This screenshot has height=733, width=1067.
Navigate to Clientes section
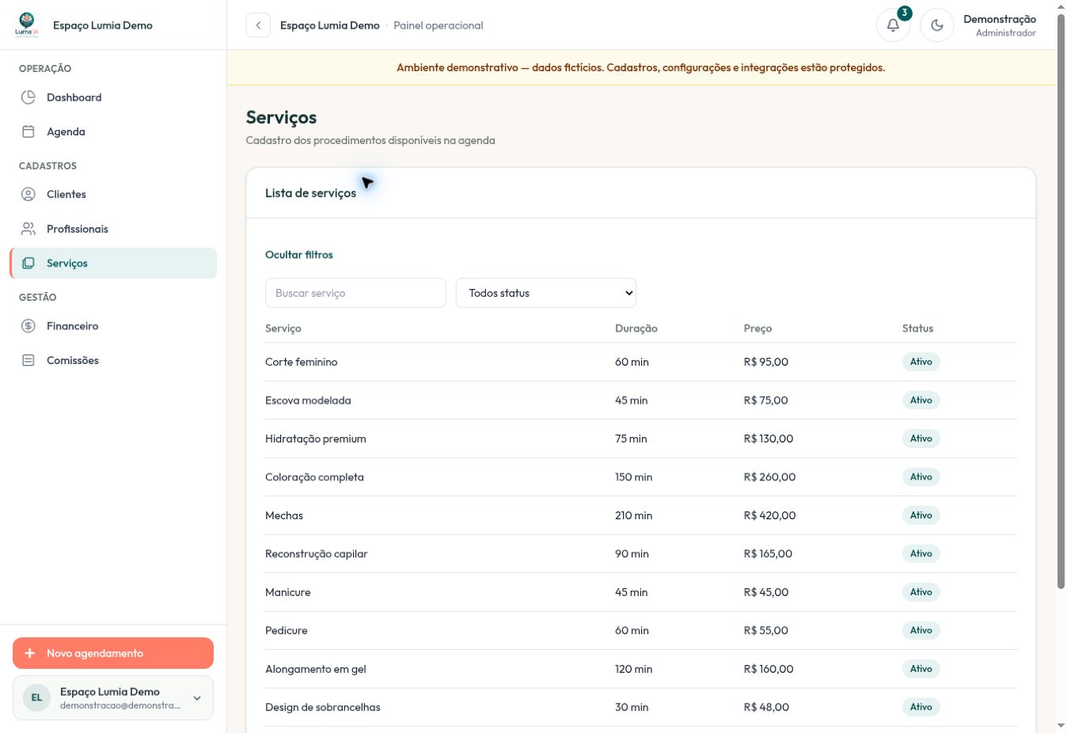(113, 194)
